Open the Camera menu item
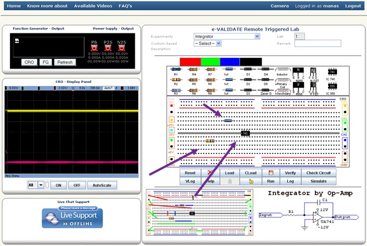 click(x=280, y=6)
